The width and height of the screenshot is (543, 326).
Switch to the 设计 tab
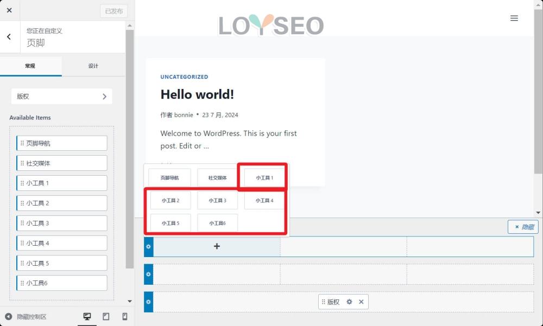pos(93,66)
